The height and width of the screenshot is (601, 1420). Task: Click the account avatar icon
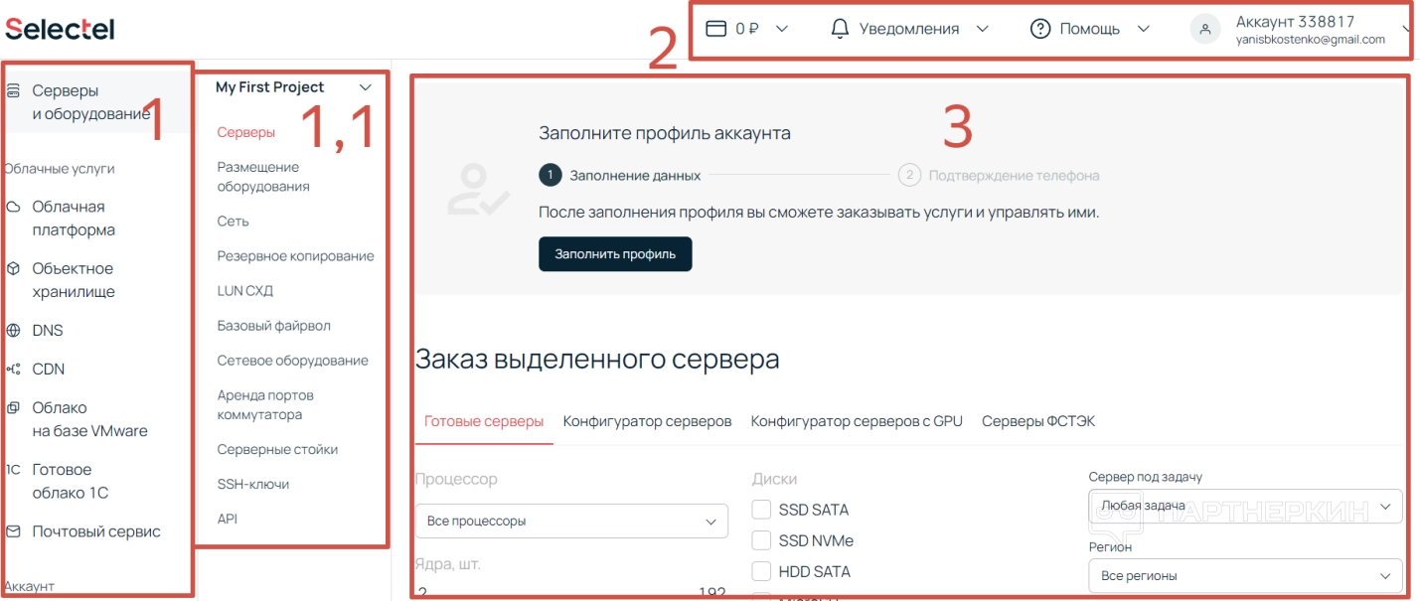pos(1205,30)
